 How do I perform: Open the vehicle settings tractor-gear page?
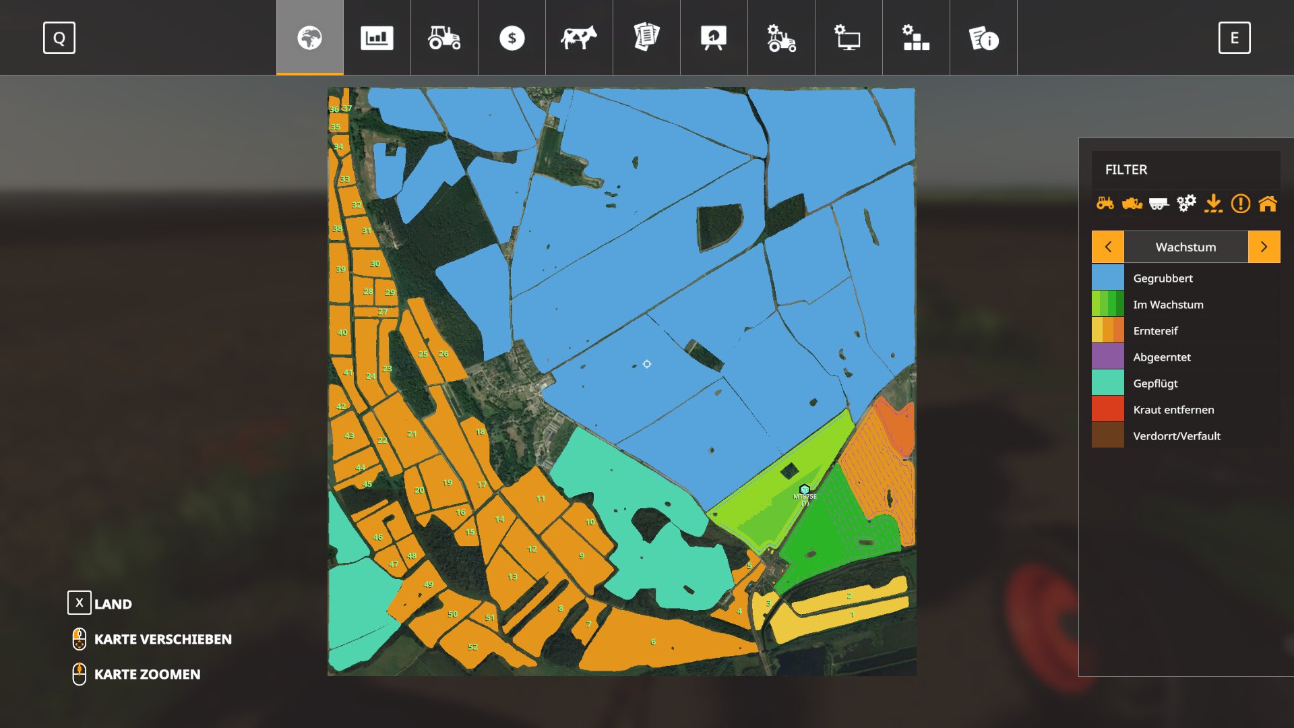coord(781,38)
